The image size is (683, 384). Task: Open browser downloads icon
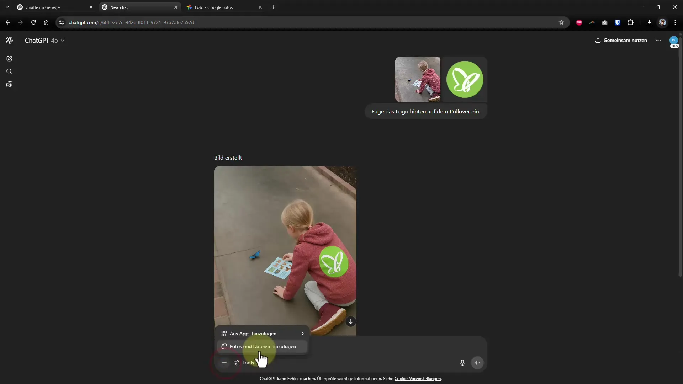point(650,22)
